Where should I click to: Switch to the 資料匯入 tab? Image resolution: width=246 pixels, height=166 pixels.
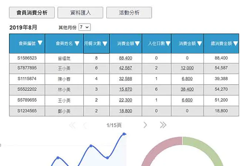tap(80, 13)
